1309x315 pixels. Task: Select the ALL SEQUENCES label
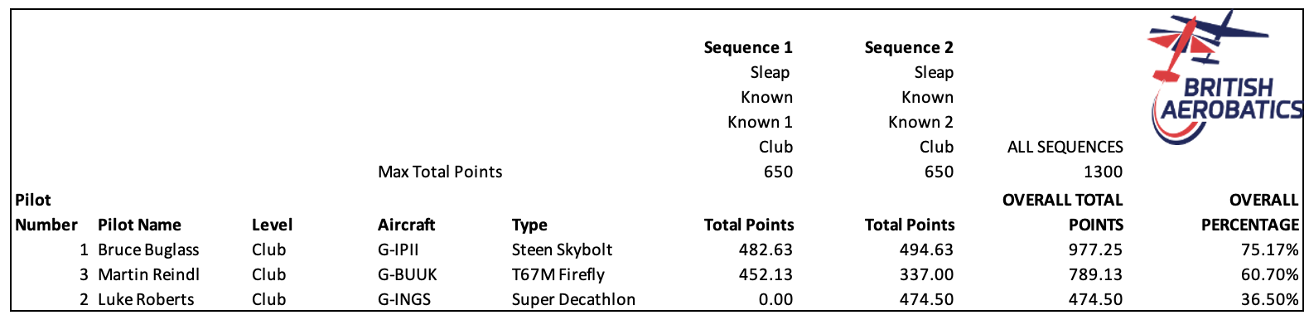point(1065,147)
